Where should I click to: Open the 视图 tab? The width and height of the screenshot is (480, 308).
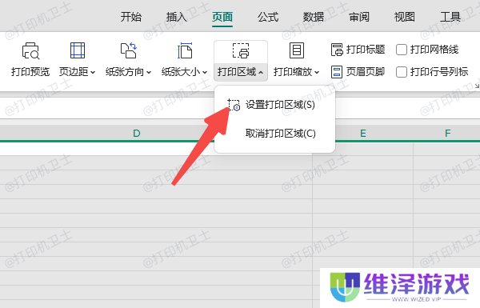click(404, 17)
